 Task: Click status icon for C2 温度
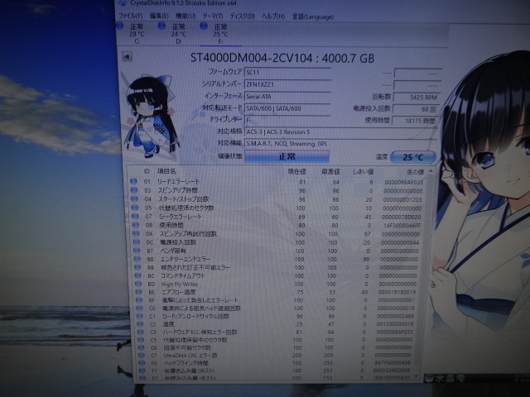point(140,324)
